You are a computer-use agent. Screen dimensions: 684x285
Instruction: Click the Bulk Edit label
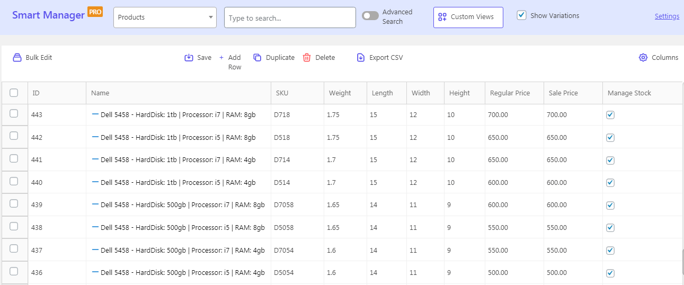click(39, 58)
